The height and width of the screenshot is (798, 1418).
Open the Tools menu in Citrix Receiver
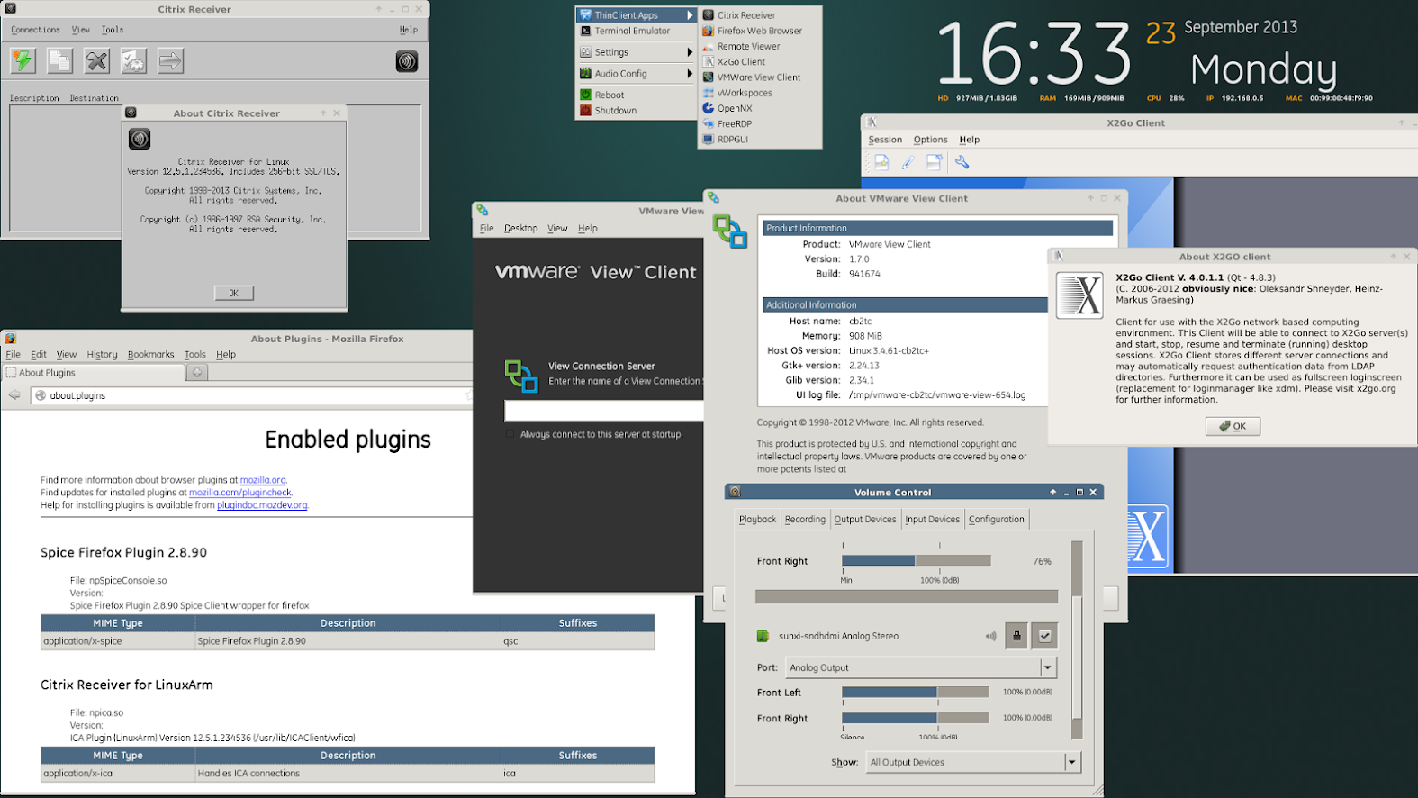[113, 30]
